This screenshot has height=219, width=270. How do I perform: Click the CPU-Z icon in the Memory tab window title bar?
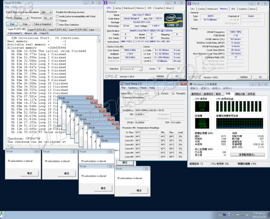tap(189, 3)
